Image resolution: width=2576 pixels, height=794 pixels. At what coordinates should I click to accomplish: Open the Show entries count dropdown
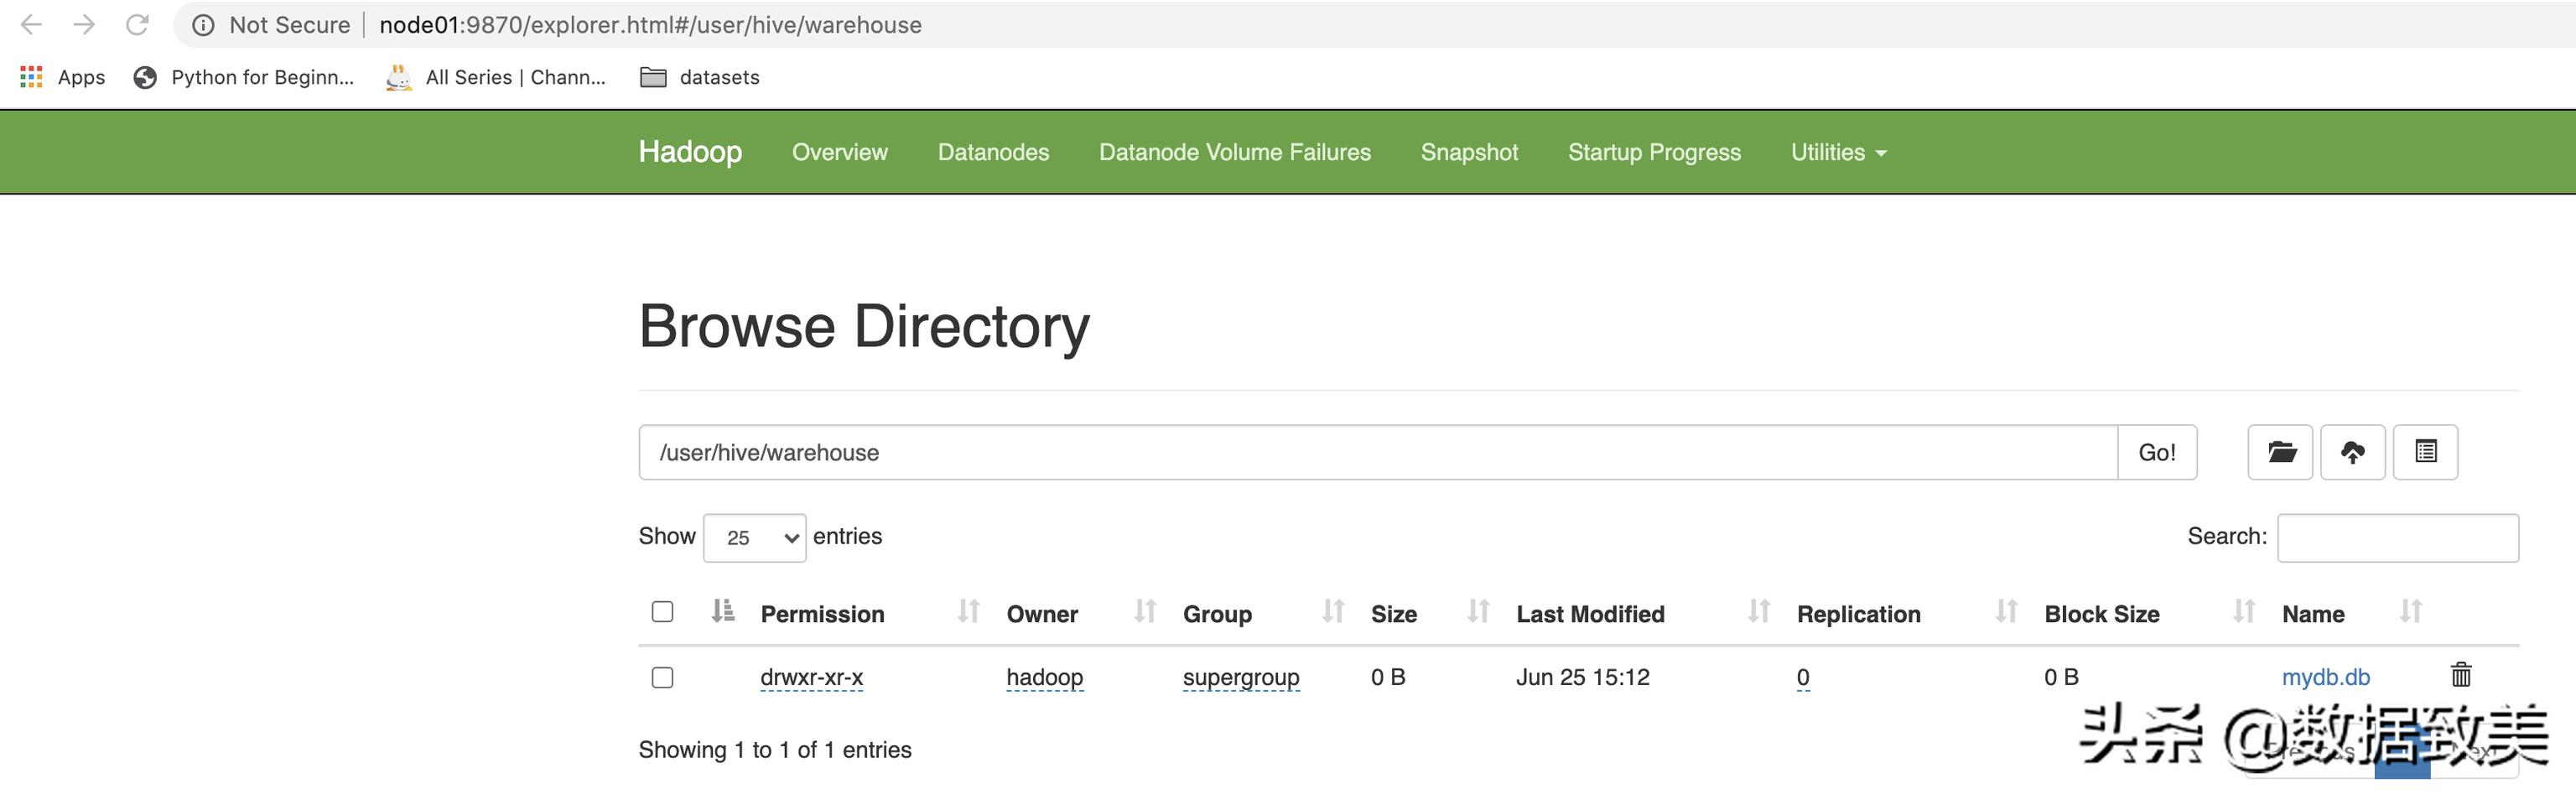click(x=754, y=537)
